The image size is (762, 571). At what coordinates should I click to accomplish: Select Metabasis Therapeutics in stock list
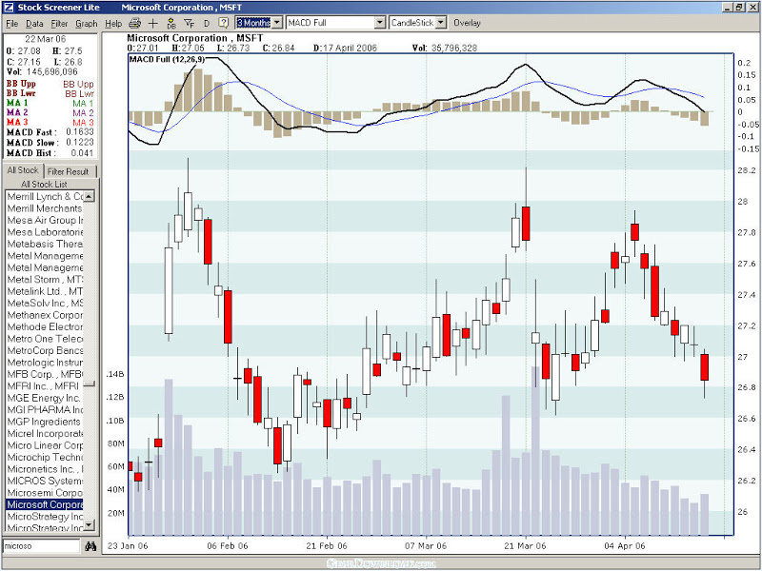tap(45, 244)
